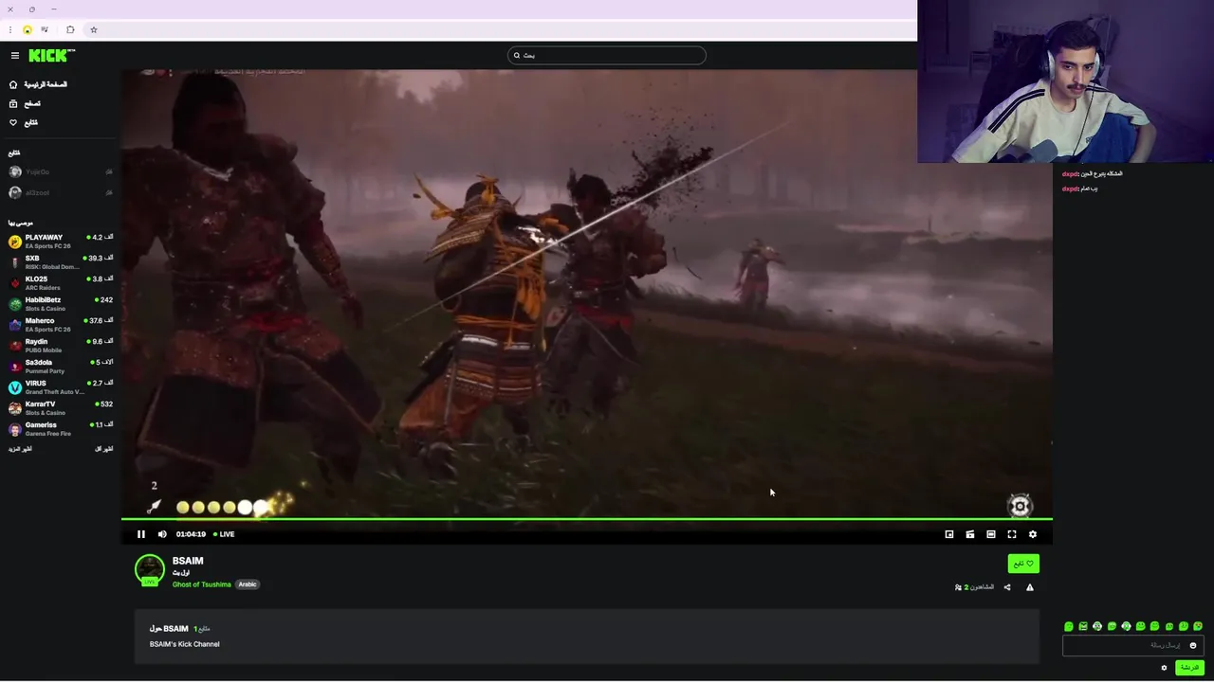
Task: Click the second dxpd chat message
Action: (1079, 188)
